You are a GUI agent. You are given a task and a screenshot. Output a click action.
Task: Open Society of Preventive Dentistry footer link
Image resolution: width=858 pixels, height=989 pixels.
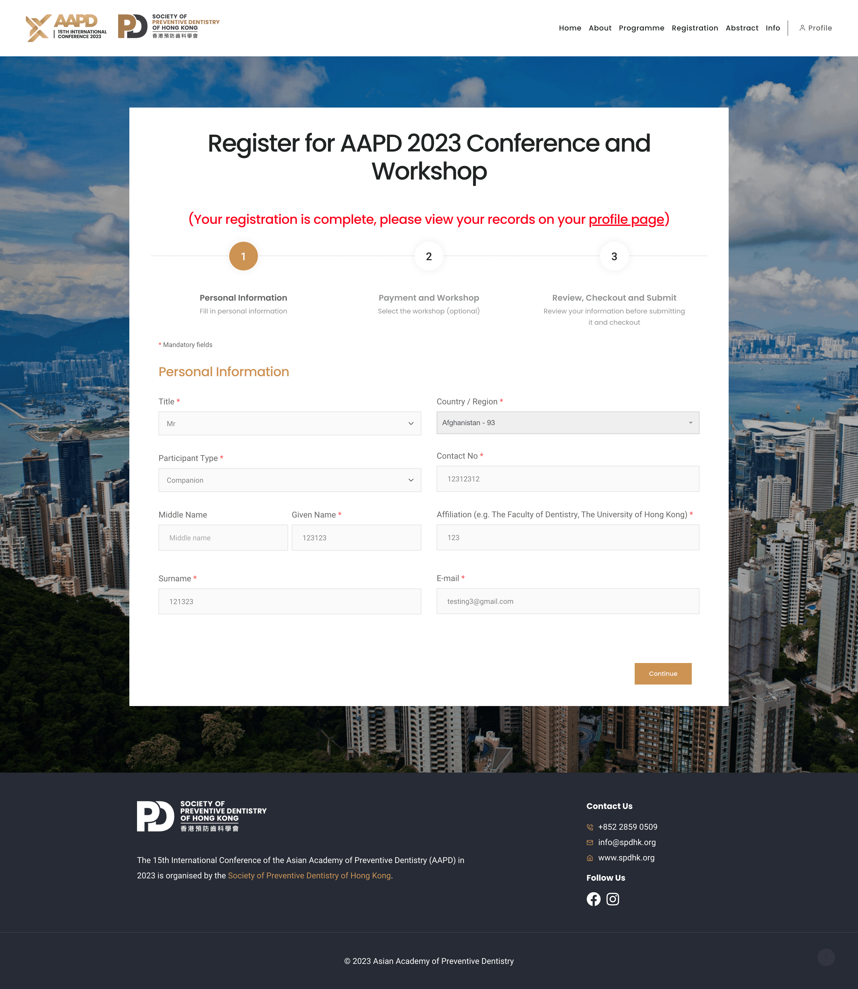point(309,876)
